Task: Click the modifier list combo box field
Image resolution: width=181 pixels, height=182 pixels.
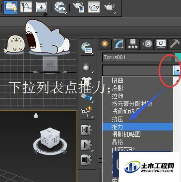Action: coord(138,70)
